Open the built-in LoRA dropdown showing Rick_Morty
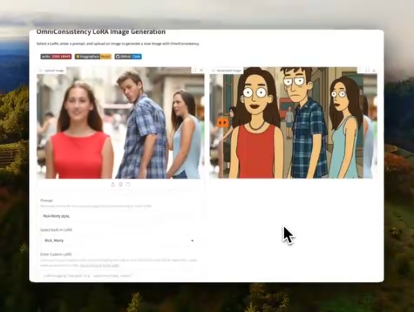Viewport: 414px width, 312px height. [119, 240]
